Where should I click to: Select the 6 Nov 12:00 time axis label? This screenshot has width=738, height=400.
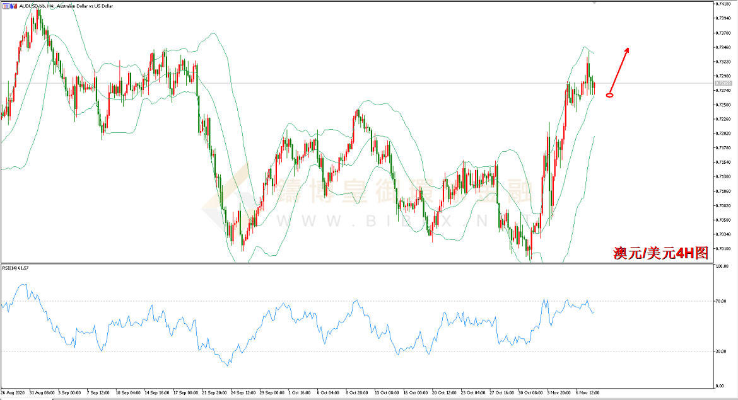click(x=588, y=392)
